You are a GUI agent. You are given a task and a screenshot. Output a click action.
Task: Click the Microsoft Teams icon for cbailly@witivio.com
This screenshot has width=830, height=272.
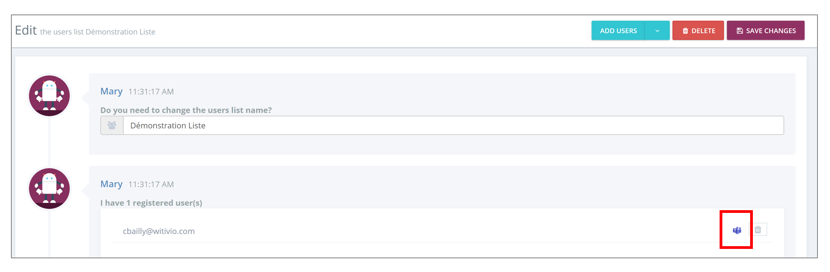point(737,230)
